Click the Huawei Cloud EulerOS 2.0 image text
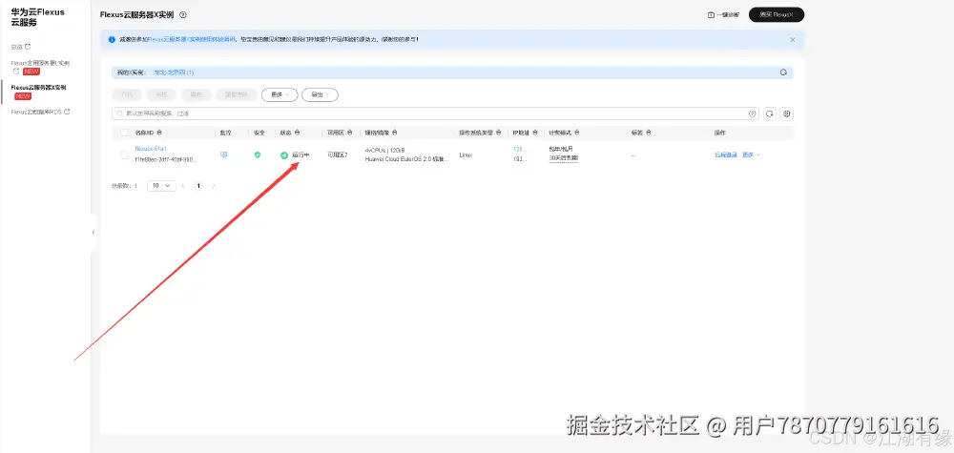Viewport: 954px width, 453px height. coord(407,159)
